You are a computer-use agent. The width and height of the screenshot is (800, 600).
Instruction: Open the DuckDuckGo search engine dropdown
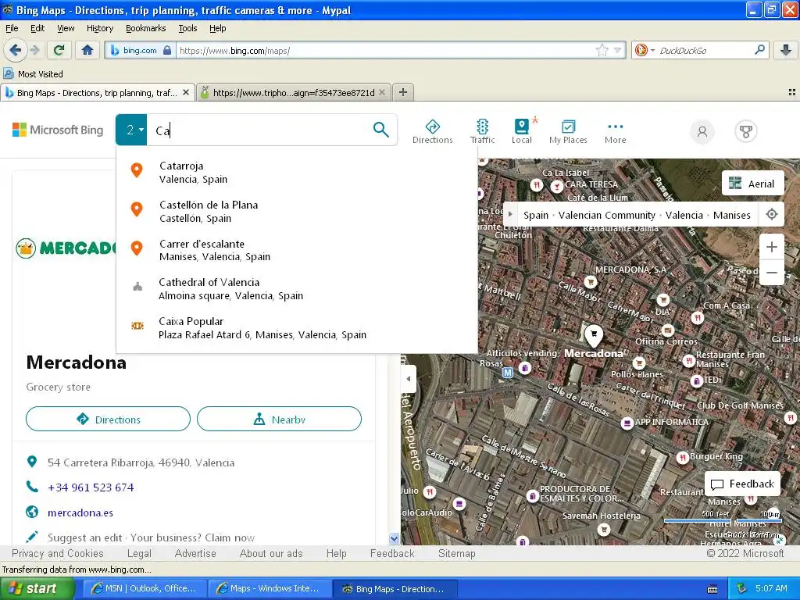tap(644, 50)
